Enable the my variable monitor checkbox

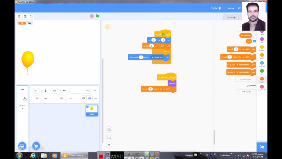click(254, 36)
